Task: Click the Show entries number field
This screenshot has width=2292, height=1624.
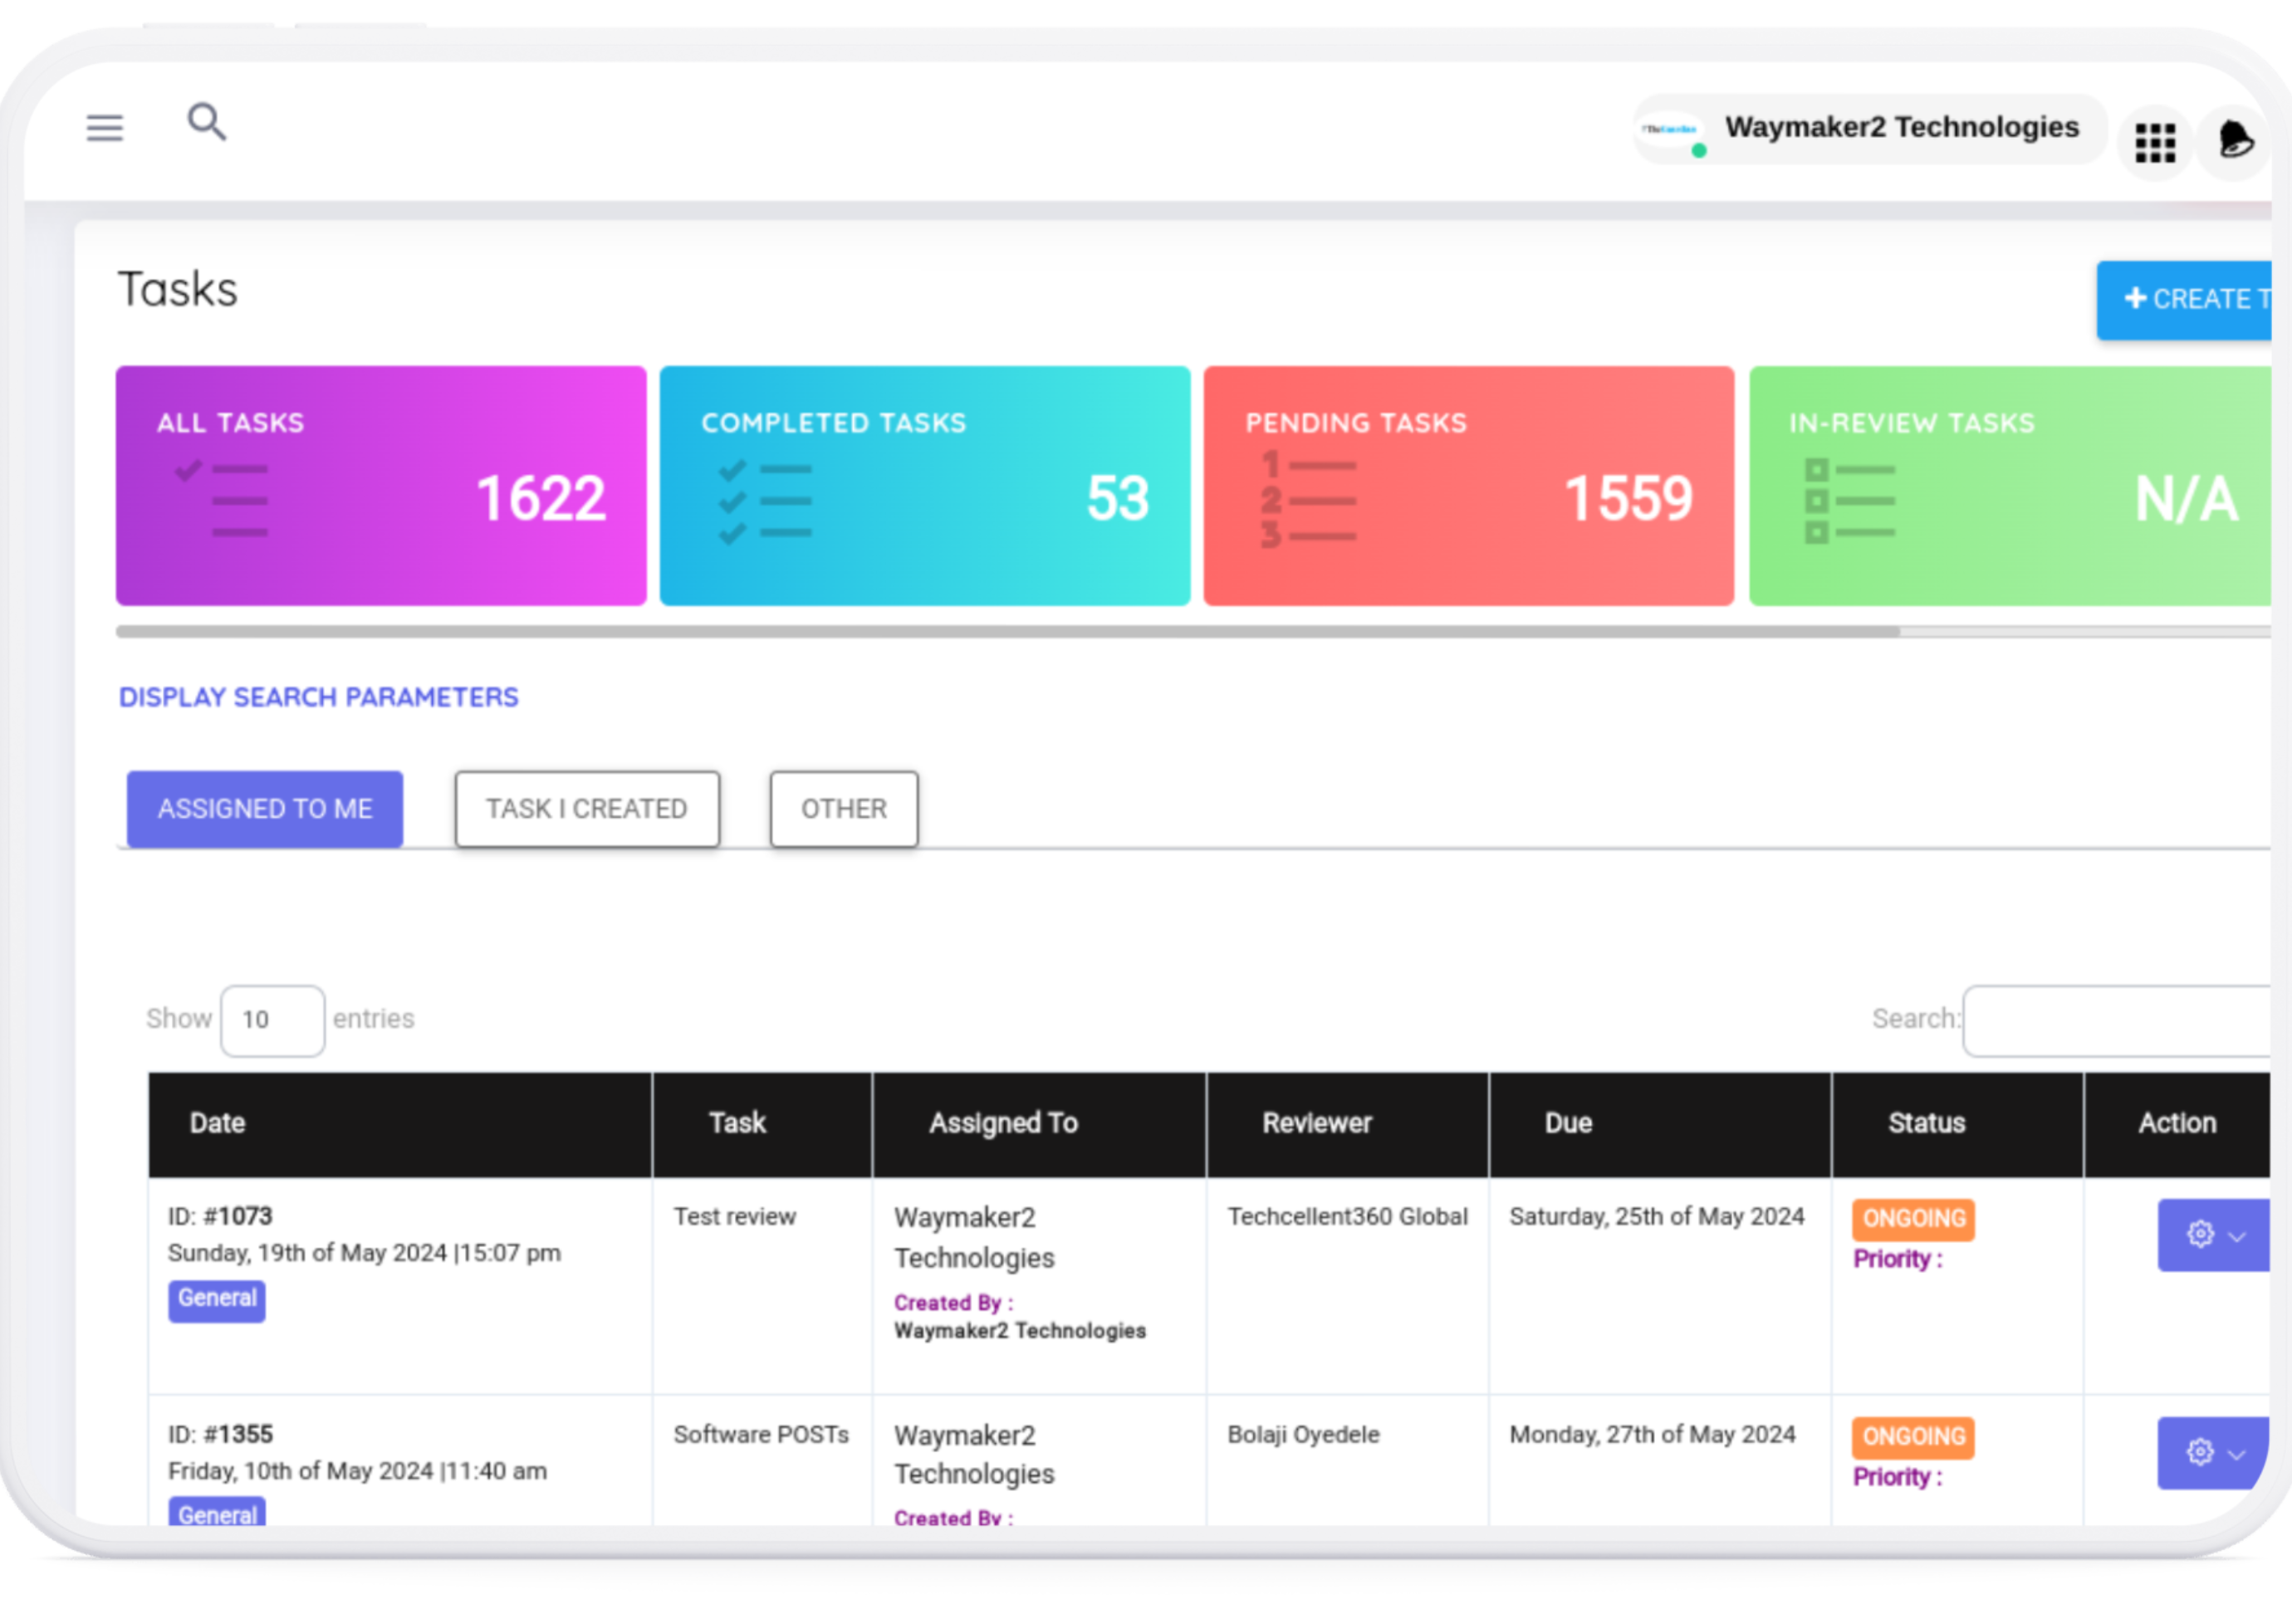Action: (272, 1020)
